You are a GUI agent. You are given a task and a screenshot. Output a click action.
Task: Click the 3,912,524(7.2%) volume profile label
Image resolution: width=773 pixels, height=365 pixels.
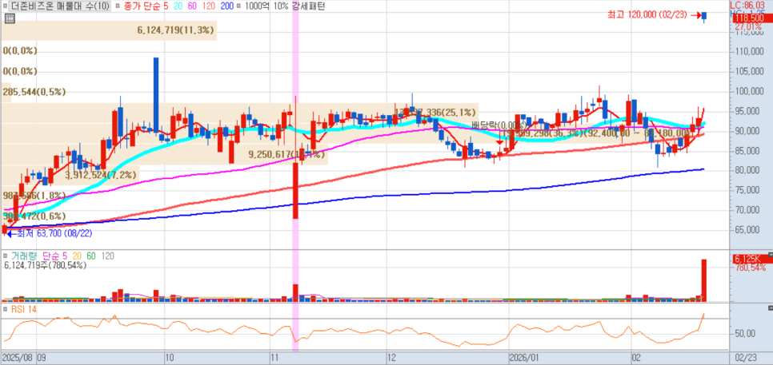pyautogui.click(x=99, y=174)
